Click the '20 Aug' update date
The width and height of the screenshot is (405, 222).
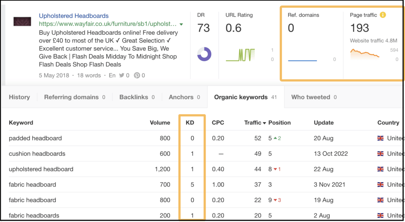point(324,138)
